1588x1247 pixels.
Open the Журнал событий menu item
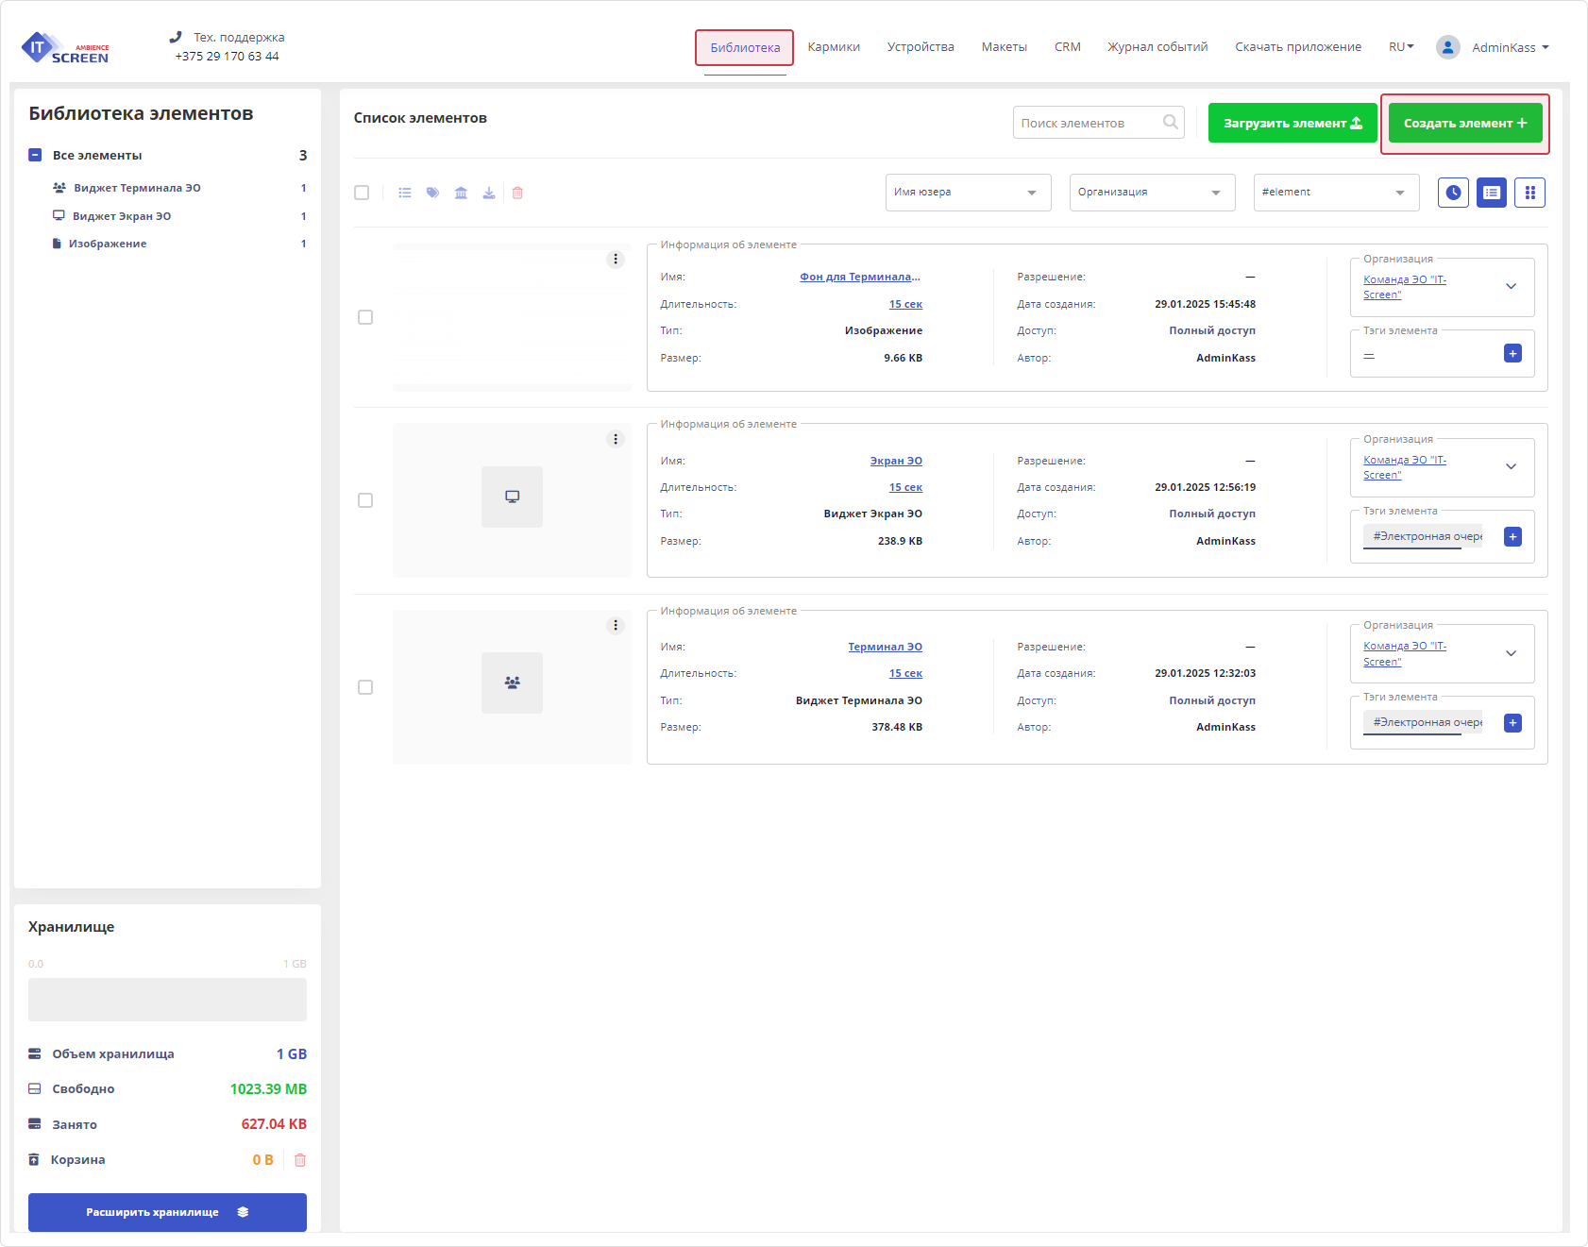1157,47
